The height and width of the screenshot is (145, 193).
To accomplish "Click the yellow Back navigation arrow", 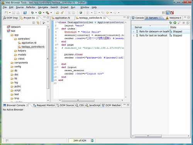I will [x=108, y=13].
